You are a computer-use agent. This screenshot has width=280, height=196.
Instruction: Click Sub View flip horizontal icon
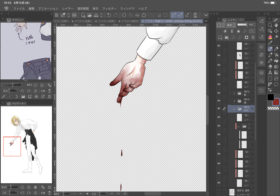coord(43,91)
